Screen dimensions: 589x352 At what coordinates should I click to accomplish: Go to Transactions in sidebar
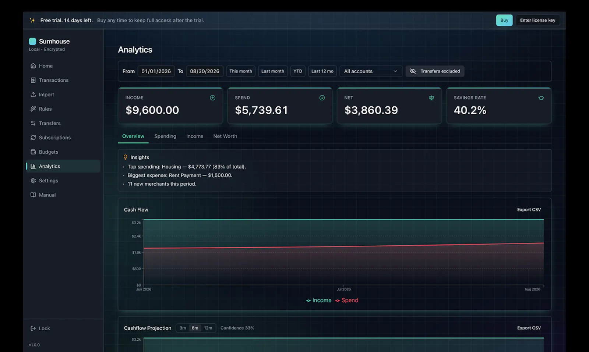click(63, 80)
